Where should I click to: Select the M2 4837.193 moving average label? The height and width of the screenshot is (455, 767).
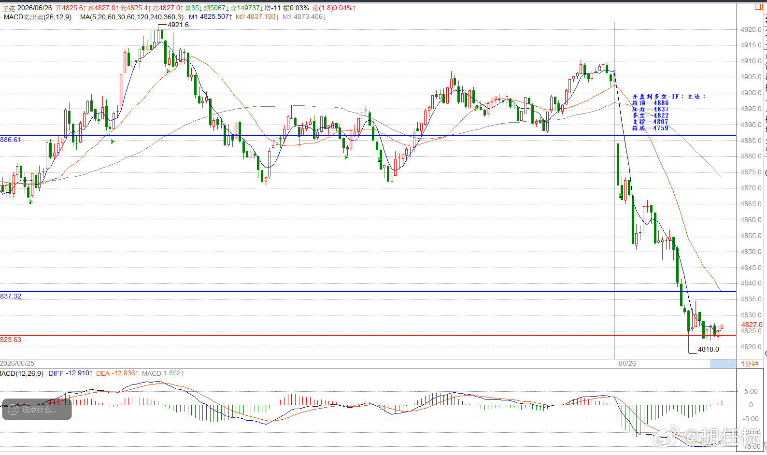257,17
